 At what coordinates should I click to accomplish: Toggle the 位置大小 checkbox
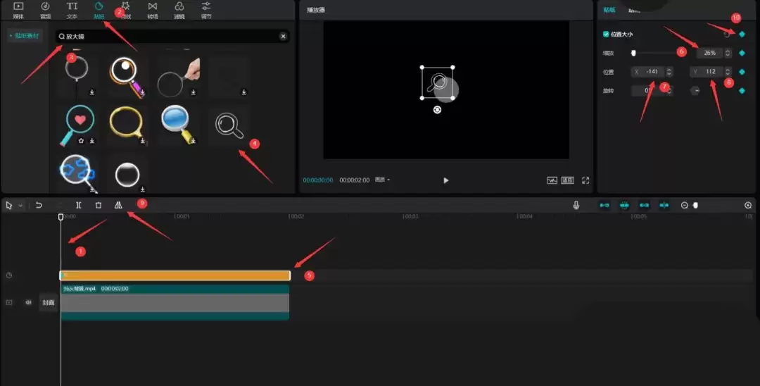[x=607, y=34]
